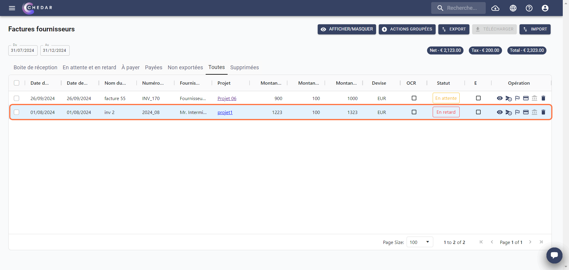Click invoice number INV_170

[151, 98]
